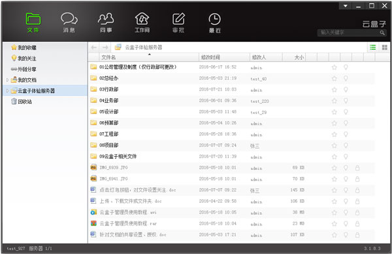Viewport: 392px width, 254px height.
Task: Toggle follow bulb for 06预算部
Action: (346, 123)
